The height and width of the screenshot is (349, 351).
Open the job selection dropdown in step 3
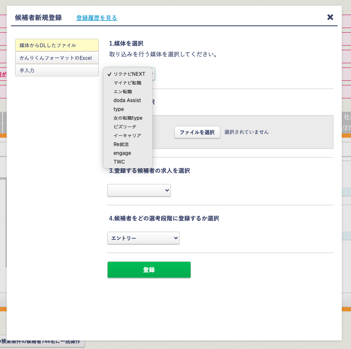[x=139, y=190]
